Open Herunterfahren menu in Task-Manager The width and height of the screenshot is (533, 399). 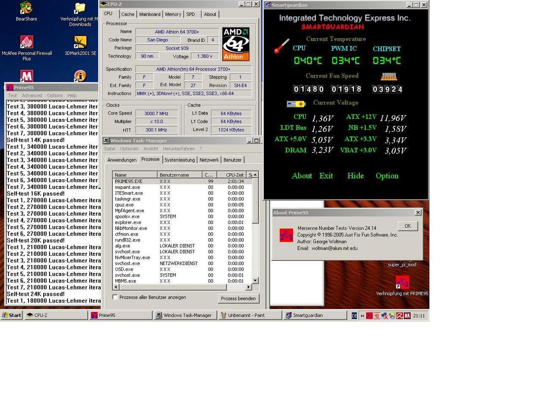pos(179,149)
